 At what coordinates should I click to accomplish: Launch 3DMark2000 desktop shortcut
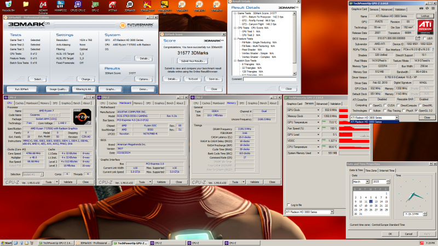[147, 5]
